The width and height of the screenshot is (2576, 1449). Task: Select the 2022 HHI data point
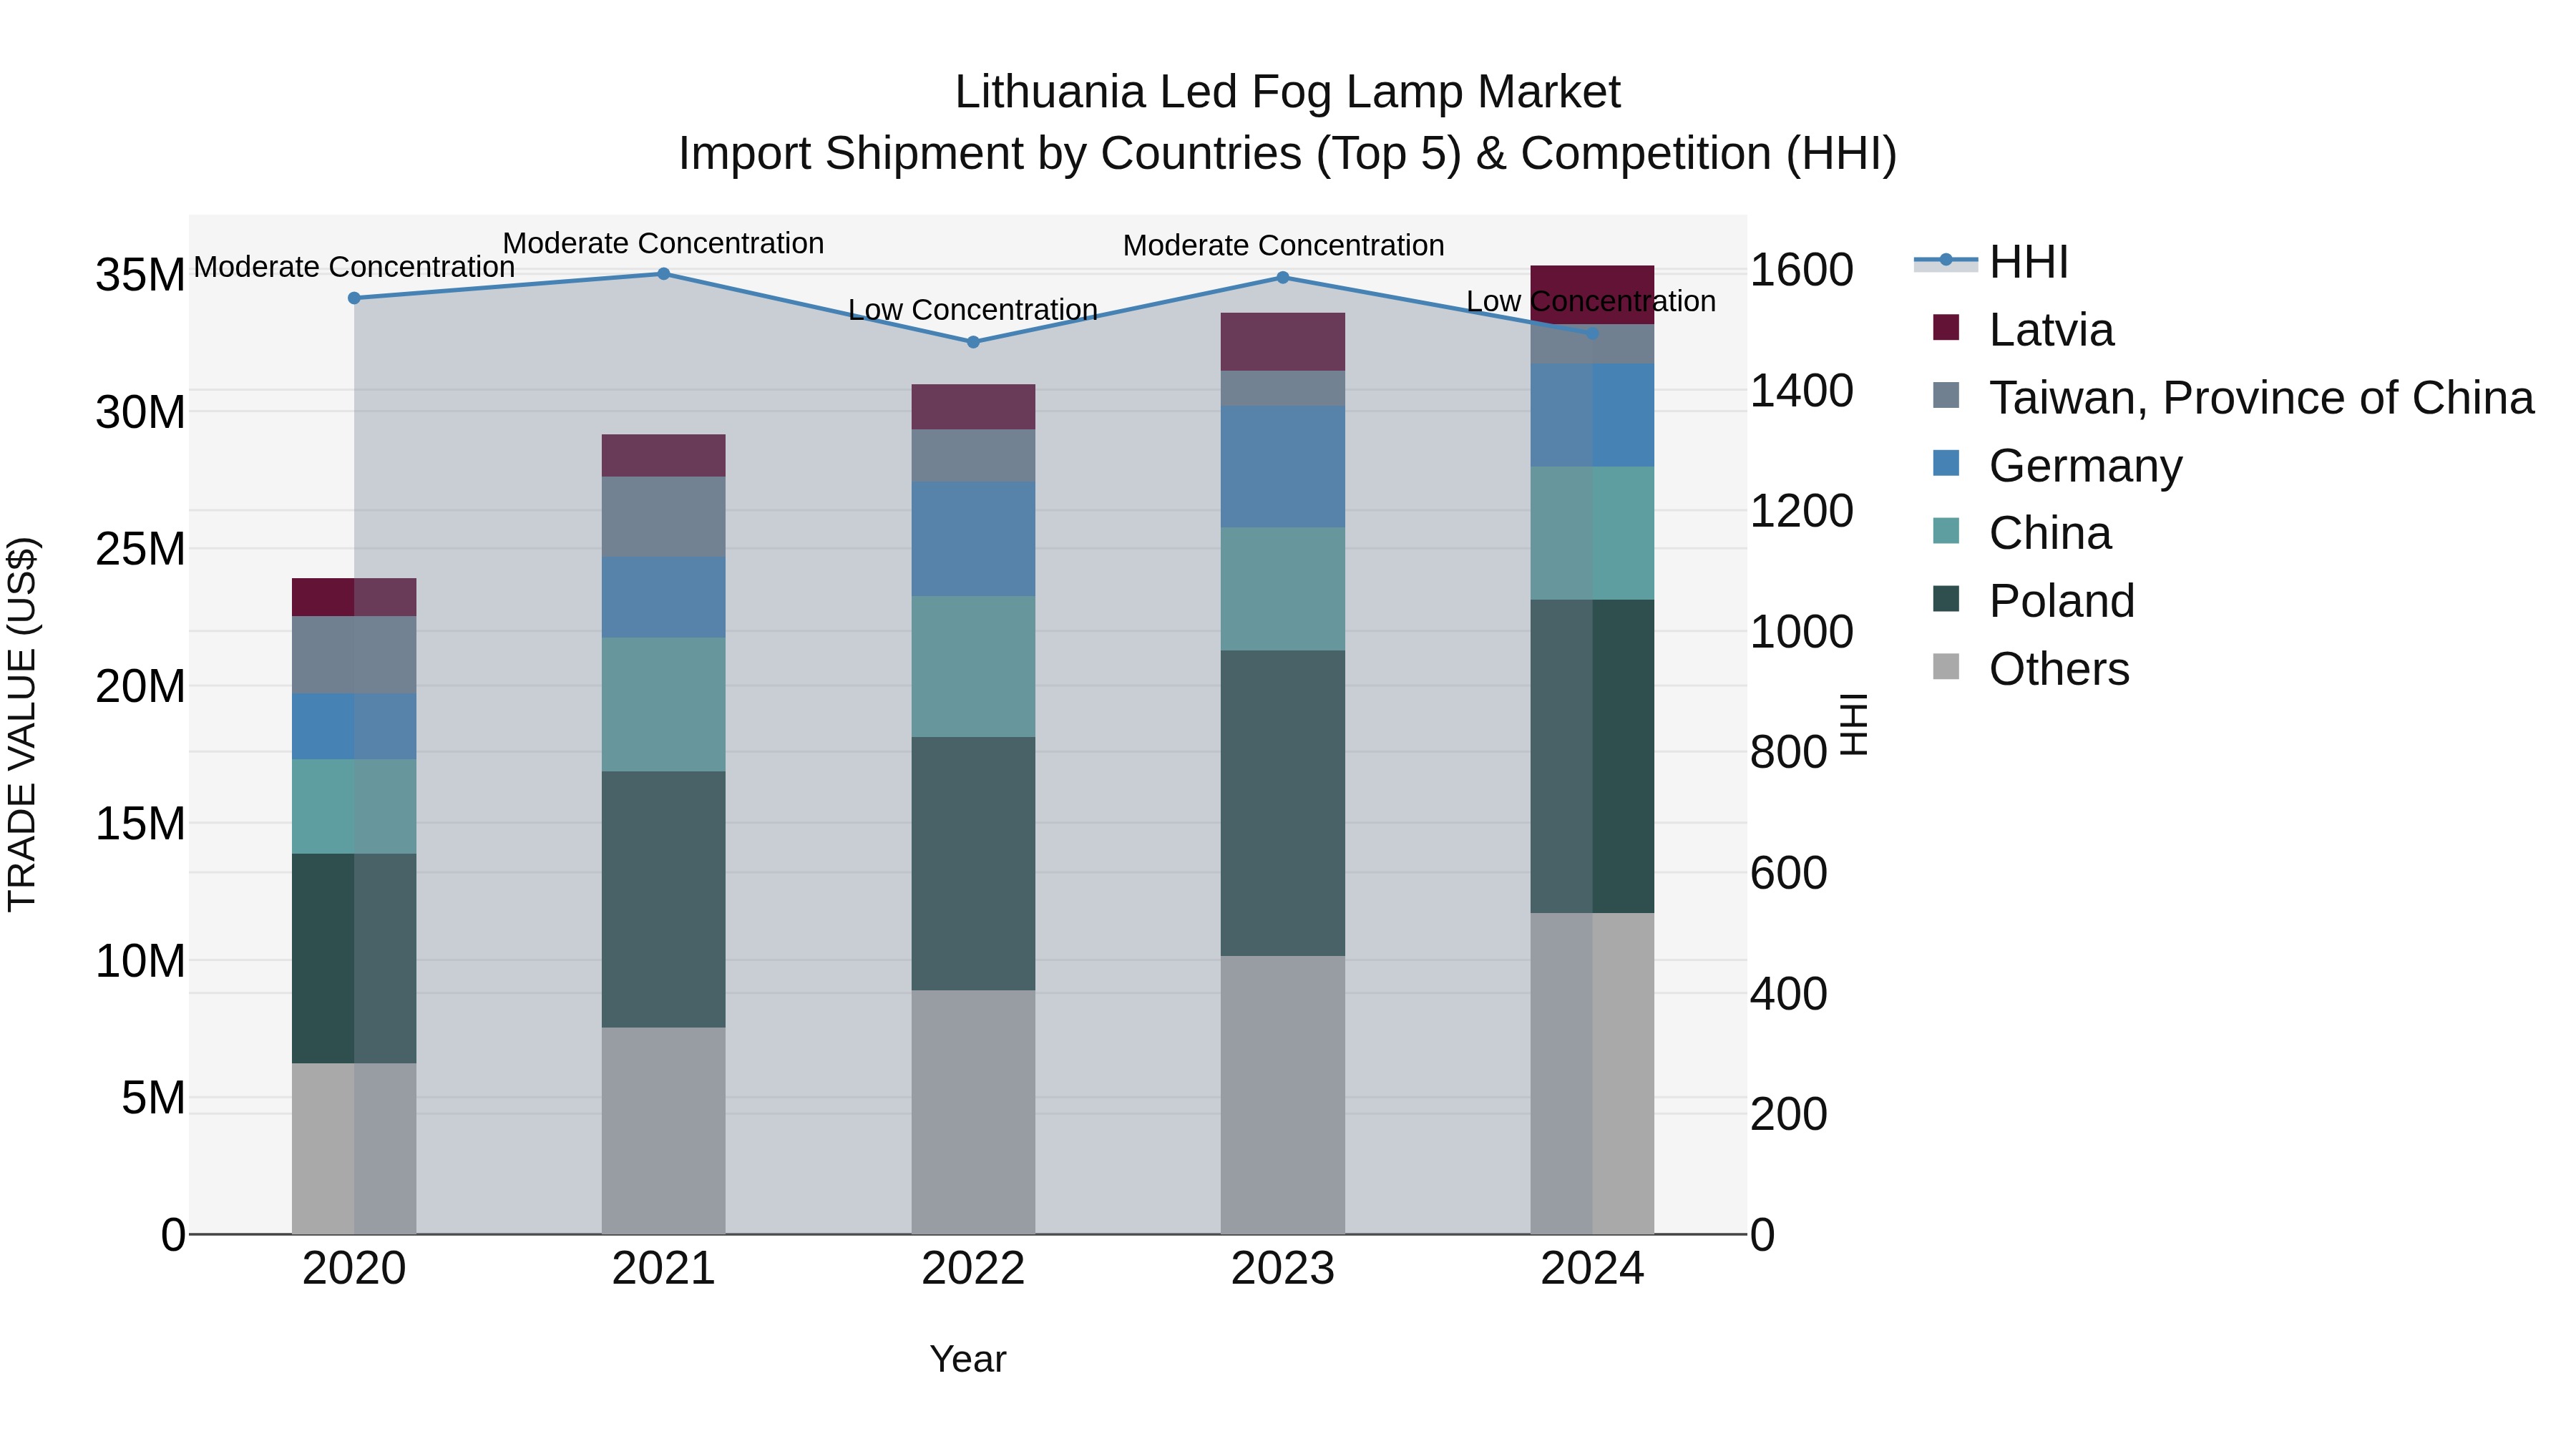pyautogui.click(x=973, y=342)
